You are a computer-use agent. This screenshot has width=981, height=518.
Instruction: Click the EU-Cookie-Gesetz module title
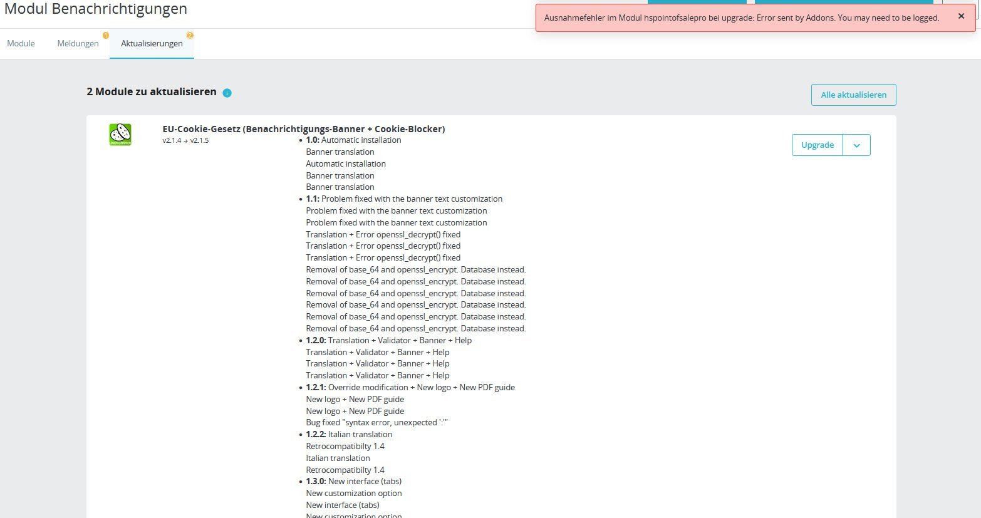tap(303, 129)
